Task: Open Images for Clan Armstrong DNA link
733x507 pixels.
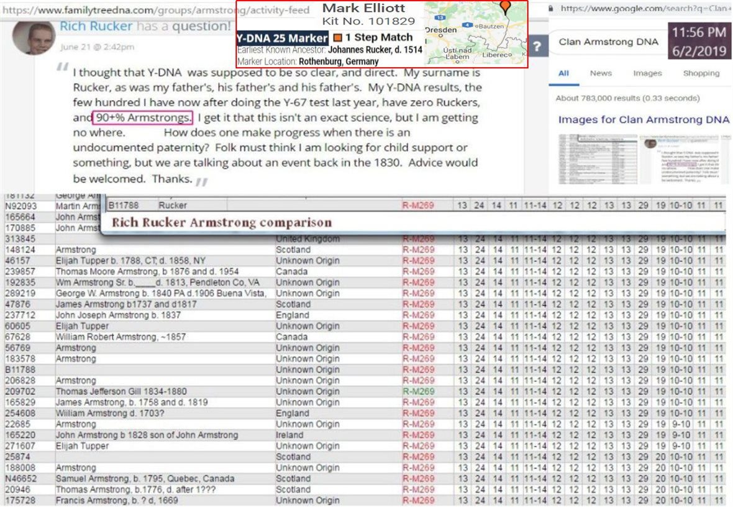Action: tap(644, 120)
